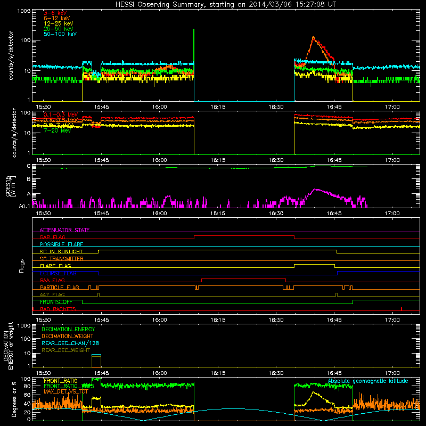Select the REAR_DEC_WEIGHT legend label
The width and height of the screenshot is (426, 426).
click(x=65, y=350)
